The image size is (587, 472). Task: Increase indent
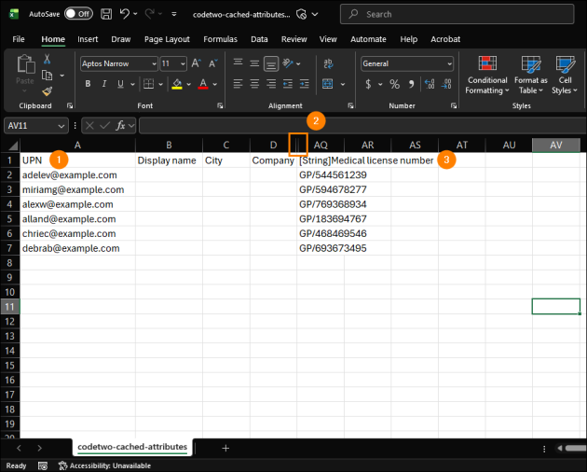(x=305, y=84)
